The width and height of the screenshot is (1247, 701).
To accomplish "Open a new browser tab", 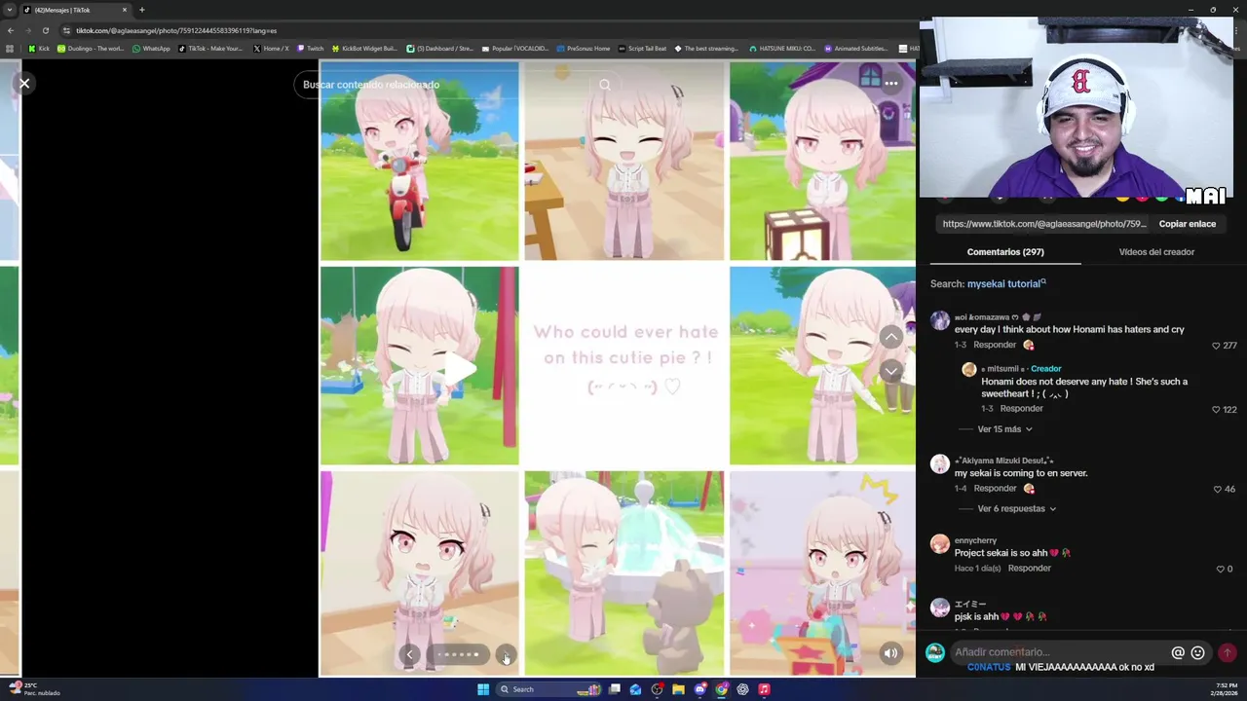I will [141, 10].
